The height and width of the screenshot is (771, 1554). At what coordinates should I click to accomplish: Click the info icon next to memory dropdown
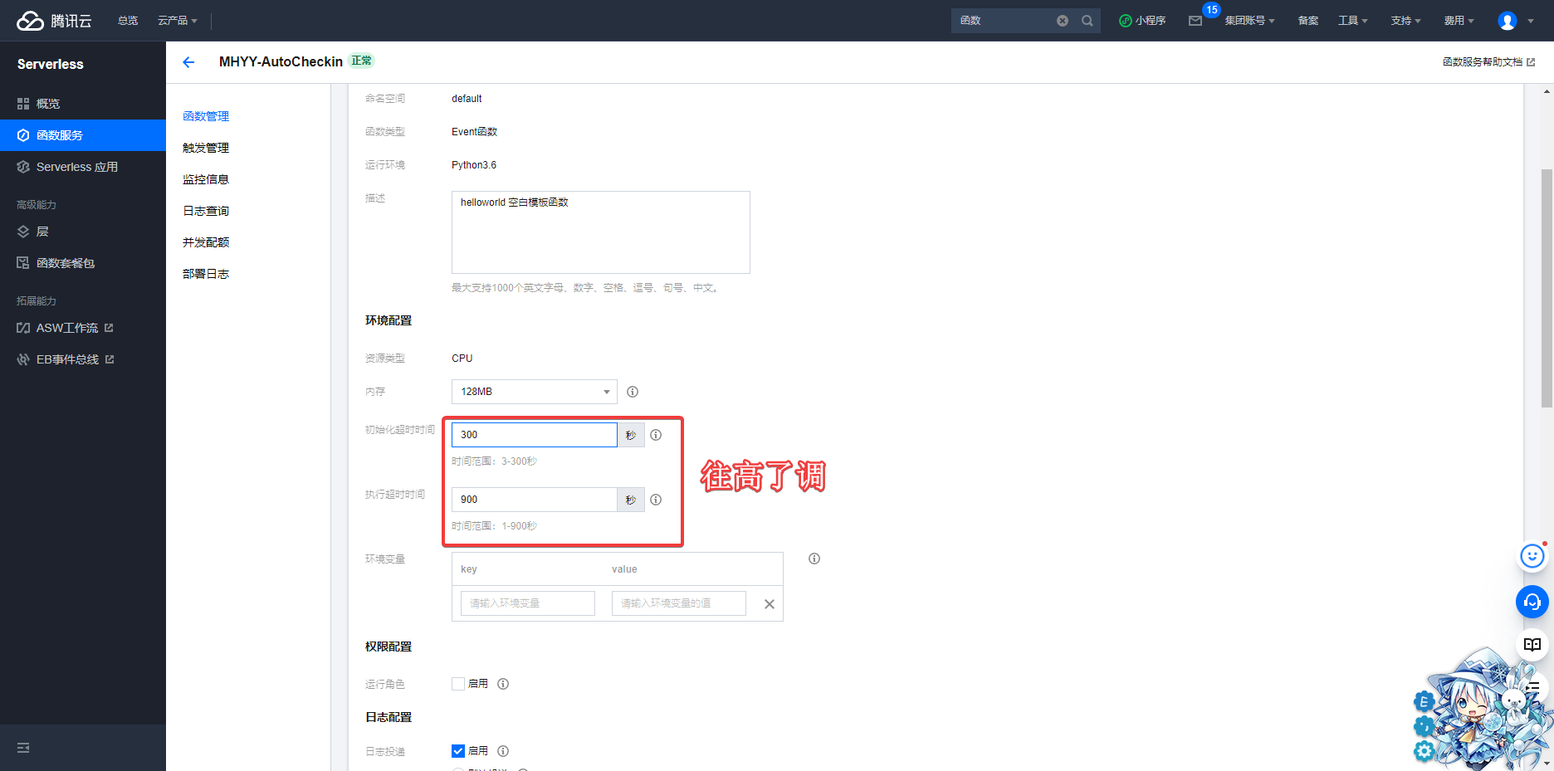tap(633, 392)
